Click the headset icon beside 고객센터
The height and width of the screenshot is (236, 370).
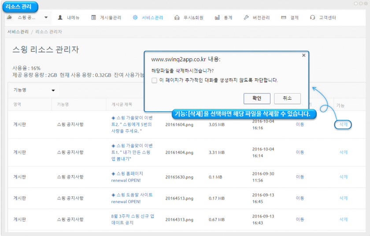click(x=312, y=18)
